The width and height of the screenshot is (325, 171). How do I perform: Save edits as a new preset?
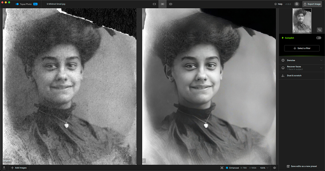(302, 166)
